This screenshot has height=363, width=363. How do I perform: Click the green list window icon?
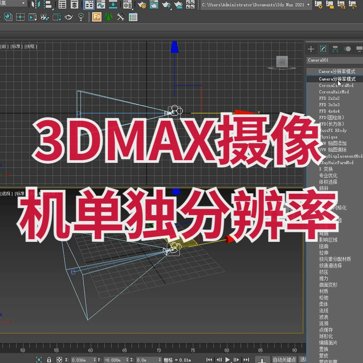(133, 17)
